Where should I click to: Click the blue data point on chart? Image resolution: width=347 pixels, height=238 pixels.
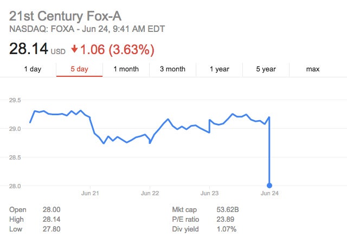269,186
